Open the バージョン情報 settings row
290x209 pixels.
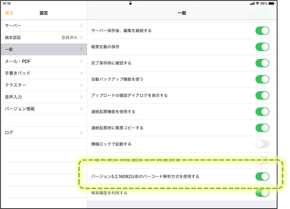click(44, 109)
